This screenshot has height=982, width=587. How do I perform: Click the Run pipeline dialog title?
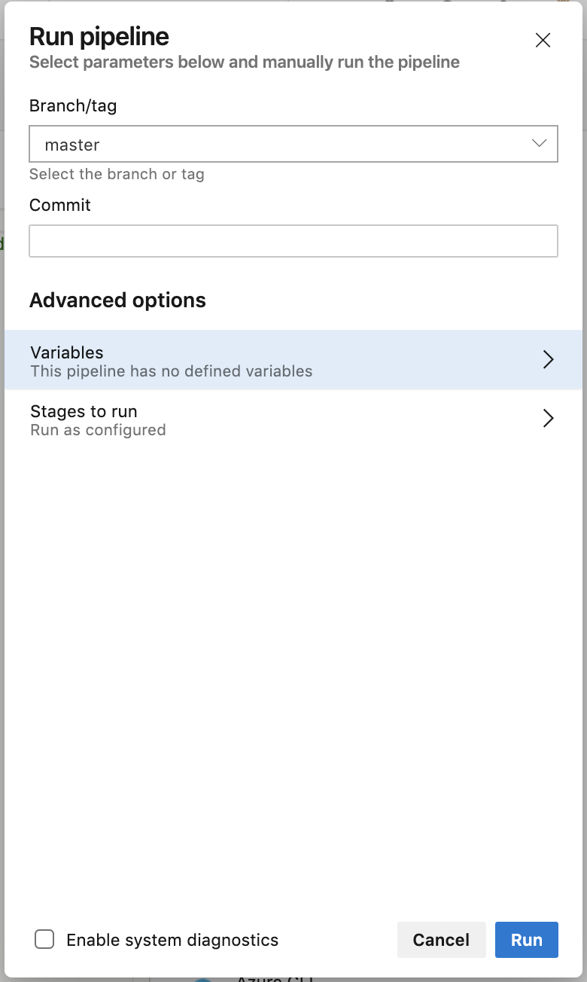[x=99, y=37]
